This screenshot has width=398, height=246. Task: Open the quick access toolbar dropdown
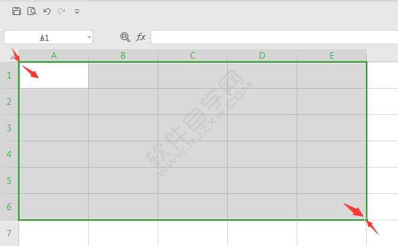pyautogui.click(x=77, y=11)
